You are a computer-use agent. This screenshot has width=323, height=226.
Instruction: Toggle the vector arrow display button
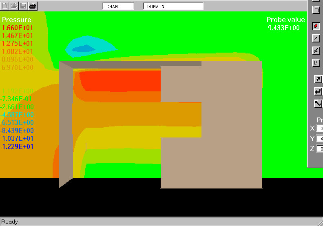(x=316, y=38)
